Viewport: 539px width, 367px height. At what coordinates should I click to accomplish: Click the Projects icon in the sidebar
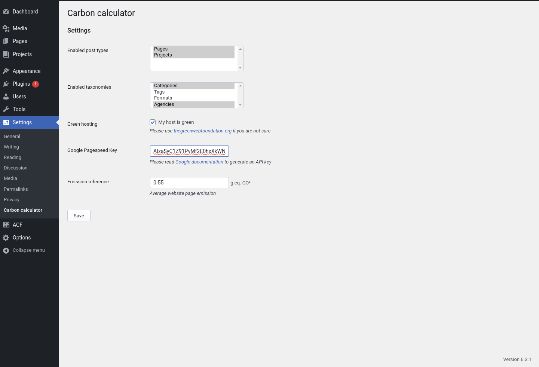pyautogui.click(x=6, y=54)
